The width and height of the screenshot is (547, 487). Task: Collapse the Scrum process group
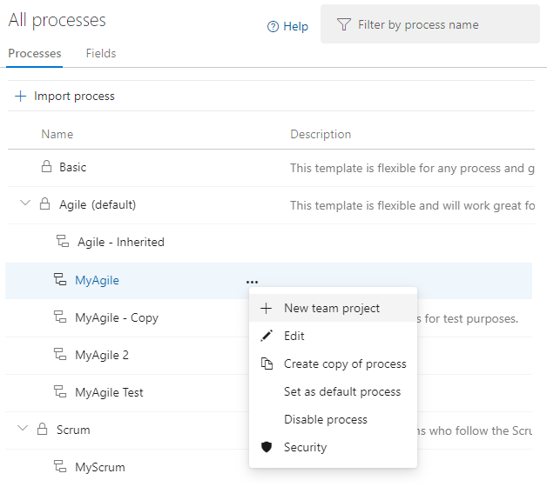pos(24,429)
